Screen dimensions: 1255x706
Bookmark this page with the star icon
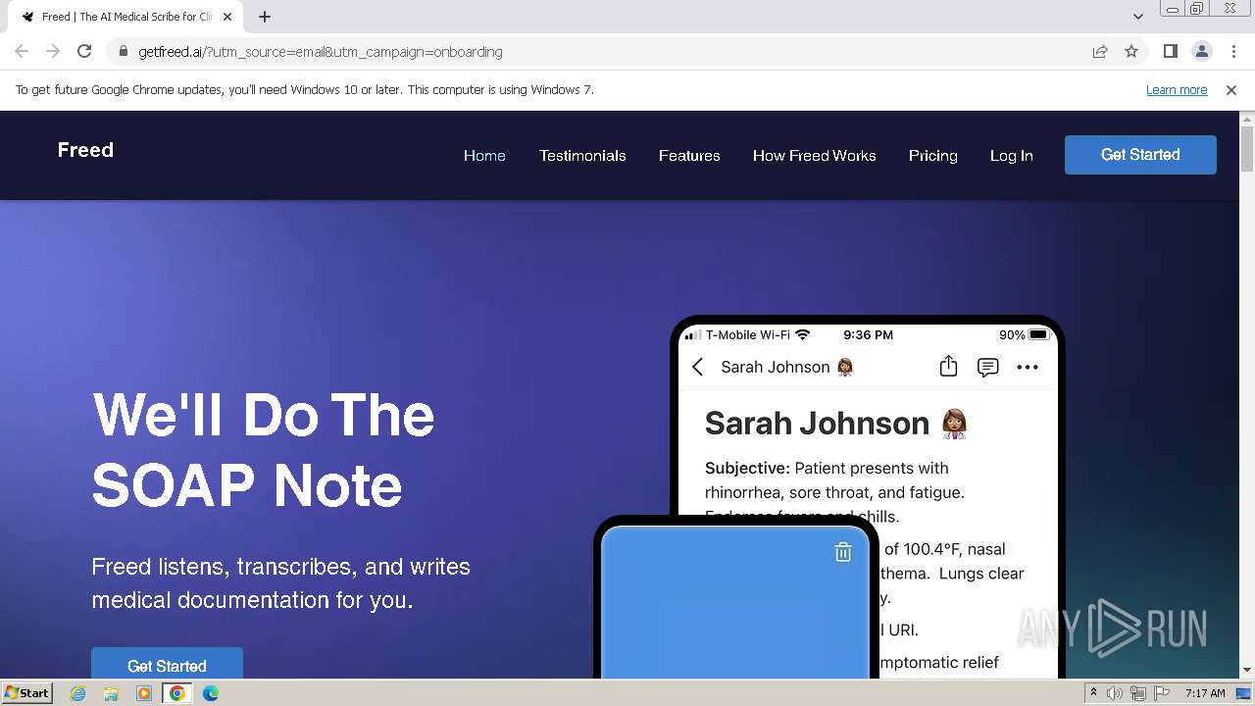1131,51
